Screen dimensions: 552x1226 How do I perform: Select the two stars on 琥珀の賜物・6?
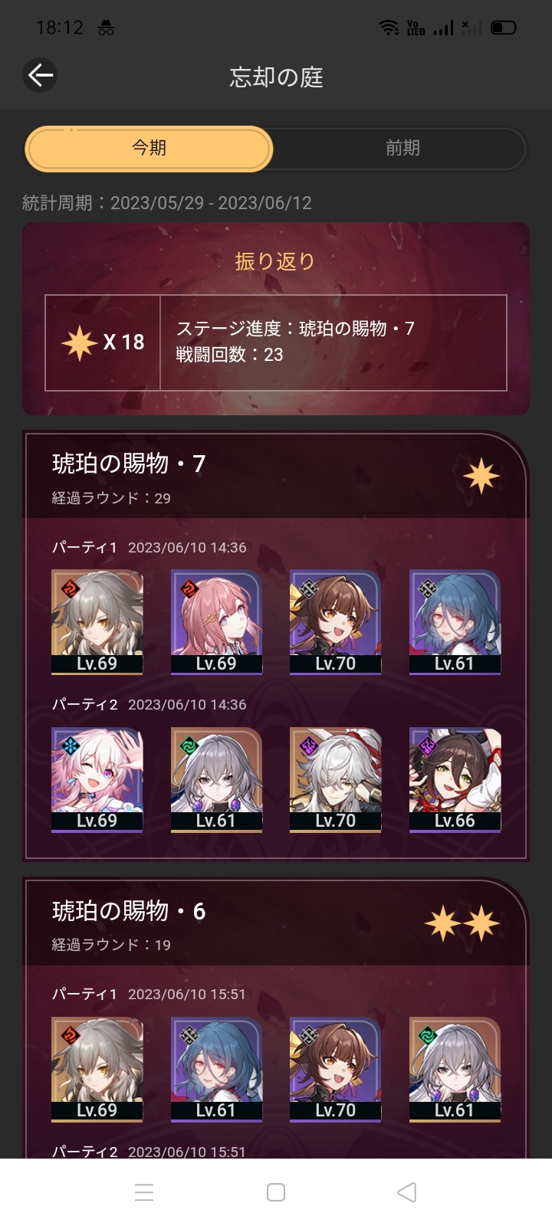coord(462,923)
